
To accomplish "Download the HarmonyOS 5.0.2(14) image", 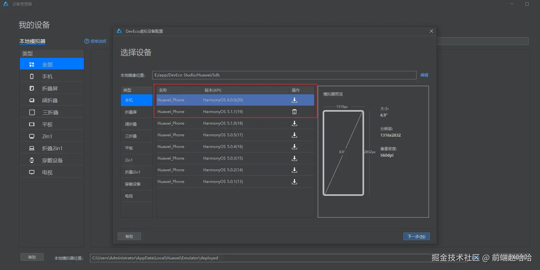I will (x=294, y=170).
